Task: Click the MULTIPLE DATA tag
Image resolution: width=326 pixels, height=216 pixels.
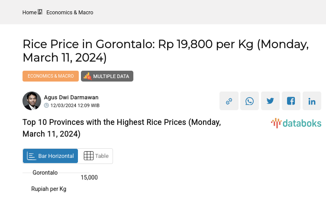Action: click(x=107, y=76)
